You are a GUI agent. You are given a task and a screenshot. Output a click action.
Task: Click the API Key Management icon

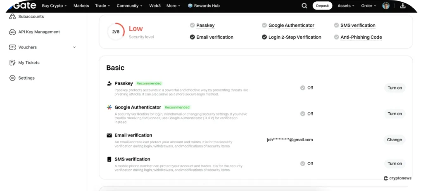click(12, 32)
